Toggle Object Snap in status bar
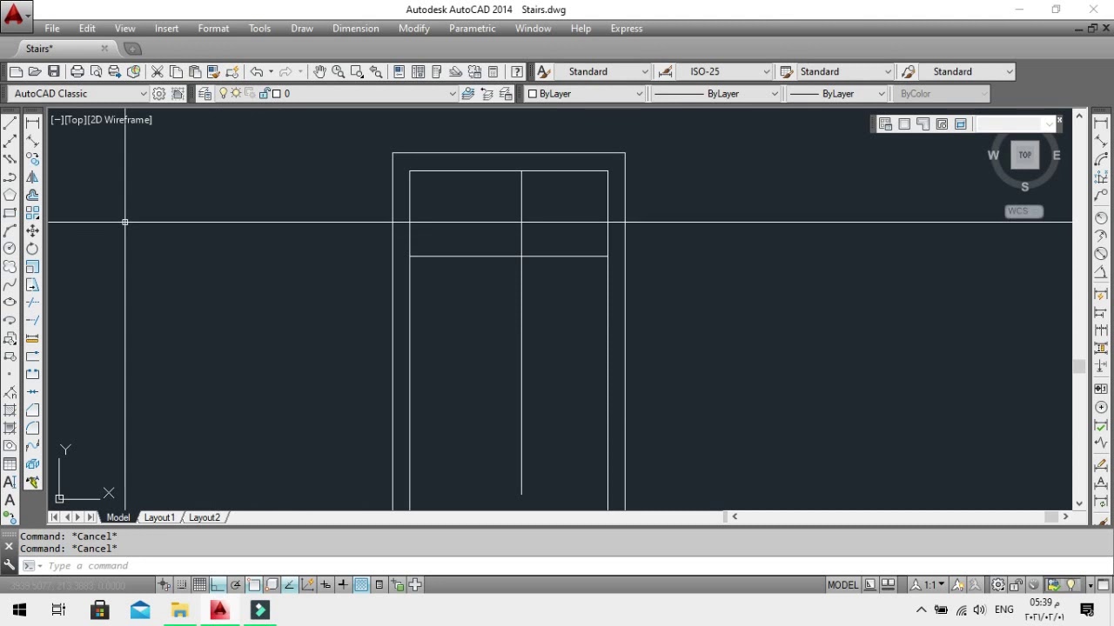Screen dimensions: 1114x626 253,584
